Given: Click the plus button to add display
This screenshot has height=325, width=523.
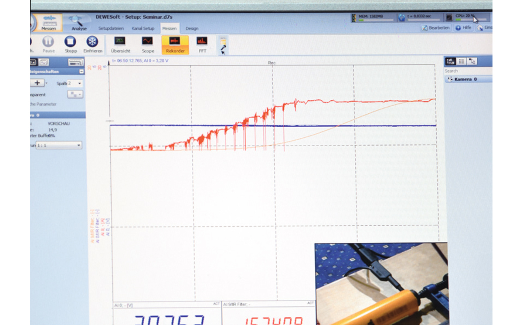Looking at the screenshot, I should (x=37, y=83).
